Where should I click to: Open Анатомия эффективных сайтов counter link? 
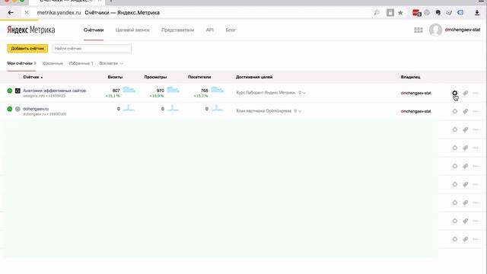point(54,91)
